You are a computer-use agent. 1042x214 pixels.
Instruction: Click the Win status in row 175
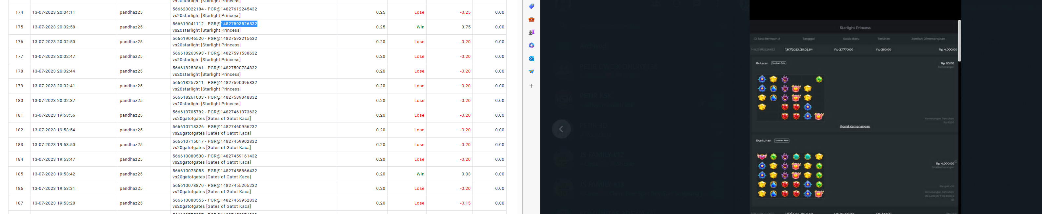[x=420, y=27]
